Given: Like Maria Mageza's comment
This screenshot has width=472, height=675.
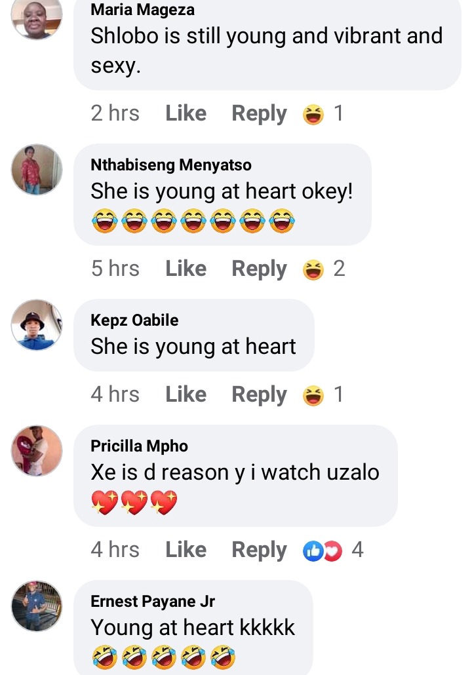Looking at the screenshot, I should point(186,113).
